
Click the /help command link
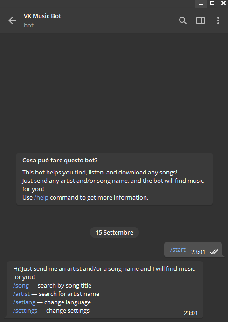(x=41, y=198)
